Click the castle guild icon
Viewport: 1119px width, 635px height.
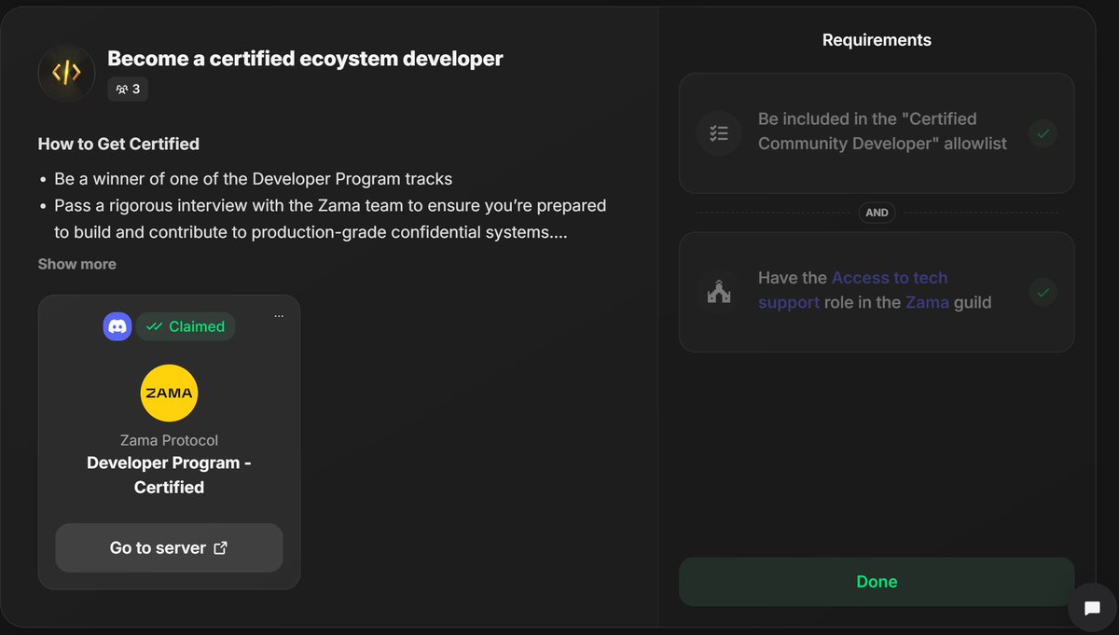pyautogui.click(x=719, y=292)
